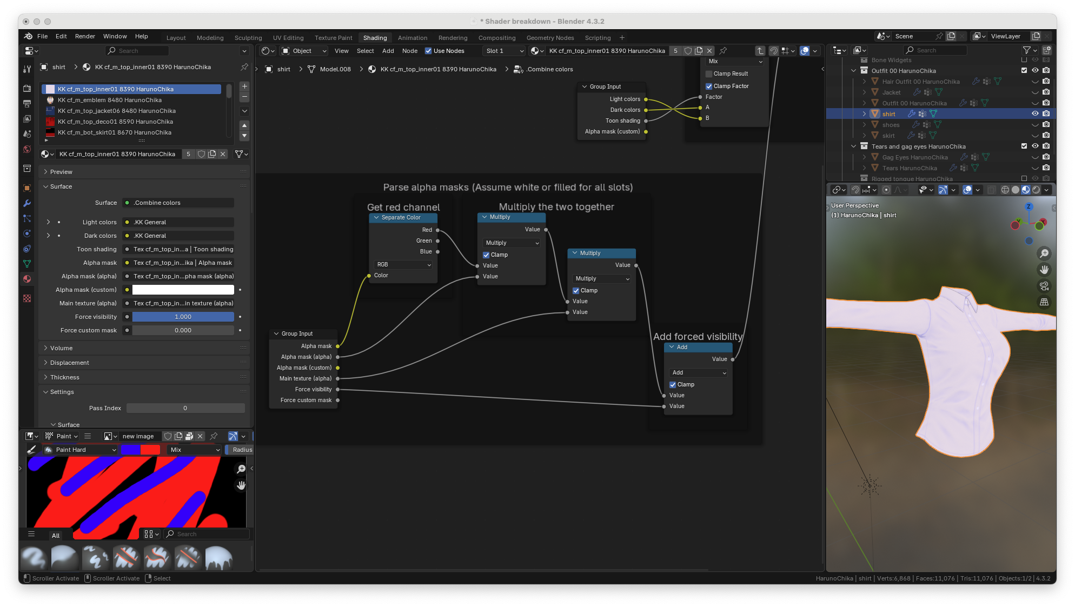
Task: Open the Material properties tab icon
Action: tap(27, 279)
